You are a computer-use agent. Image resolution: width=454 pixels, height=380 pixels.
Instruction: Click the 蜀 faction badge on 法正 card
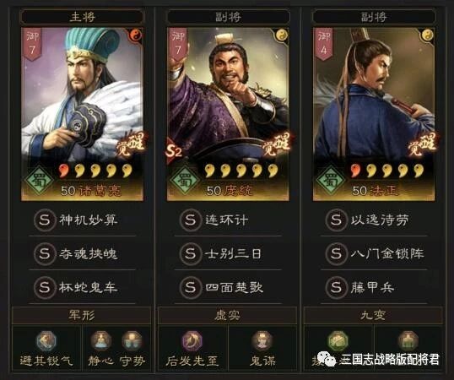click(331, 180)
